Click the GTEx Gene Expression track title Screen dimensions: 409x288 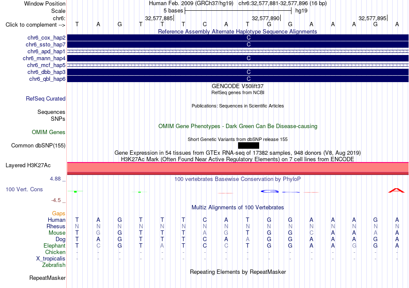click(238, 153)
